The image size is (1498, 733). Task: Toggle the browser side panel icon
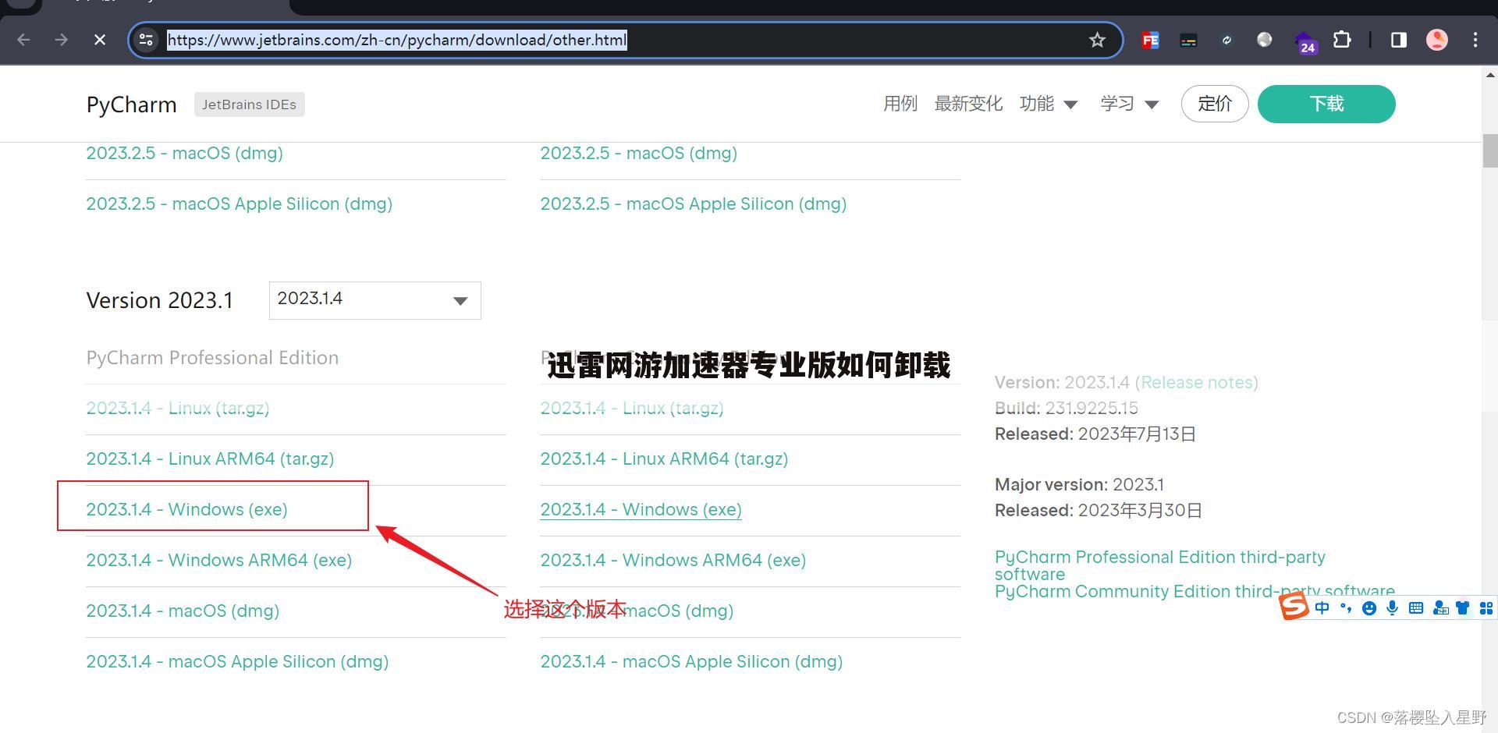click(x=1398, y=40)
